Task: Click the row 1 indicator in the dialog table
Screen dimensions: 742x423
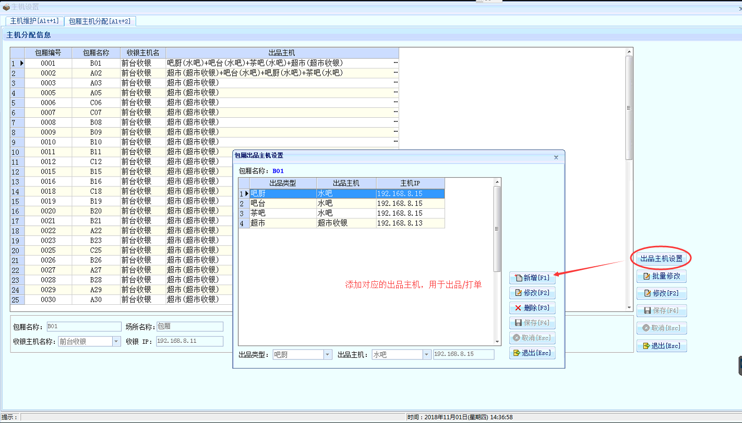Action: (x=244, y=193)
